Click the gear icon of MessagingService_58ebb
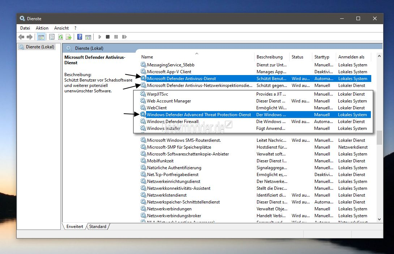Image resolution: width=394 pixels, height=254 pixels. pos(143,65)
